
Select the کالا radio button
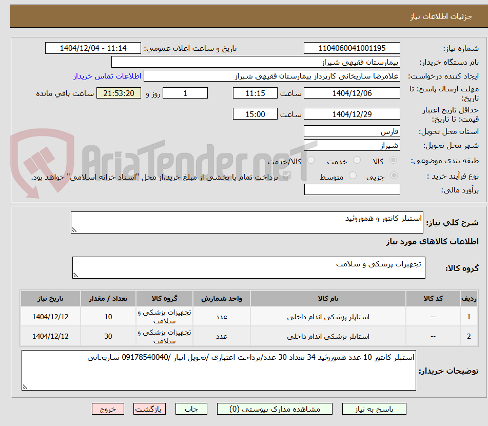pos(393,160)
